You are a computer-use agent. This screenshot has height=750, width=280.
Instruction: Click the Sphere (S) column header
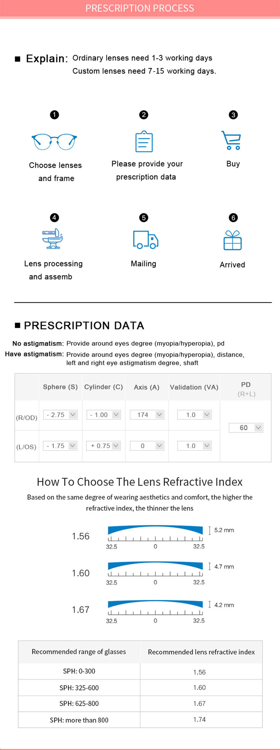[x=61, y=387]
